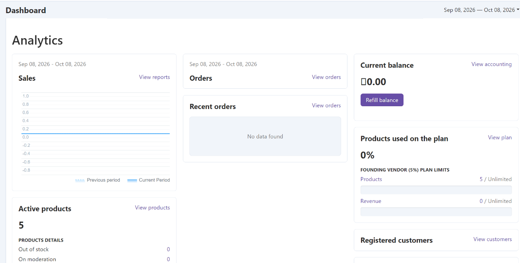Click the Previous period legend entry
The width and height of the screenshot is (520, 263).
click(97, 180)
